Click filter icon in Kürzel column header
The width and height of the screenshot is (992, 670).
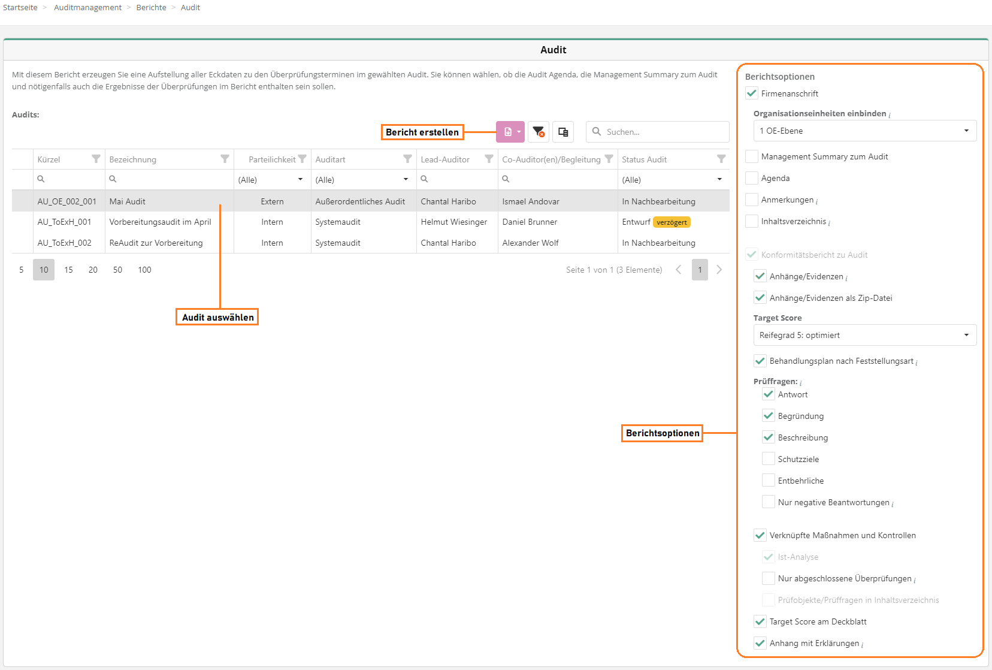click(x=96, y=159)
